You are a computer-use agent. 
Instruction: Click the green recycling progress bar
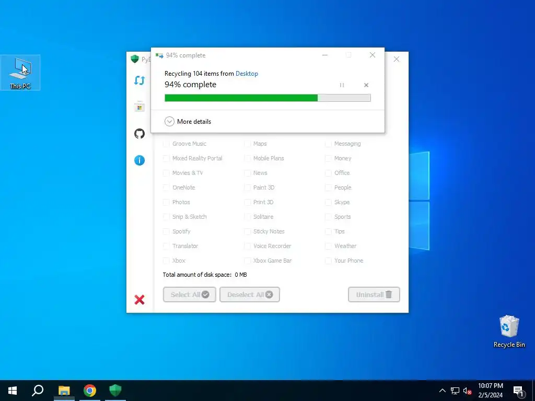pyautogui.click(x=267, y=98)
